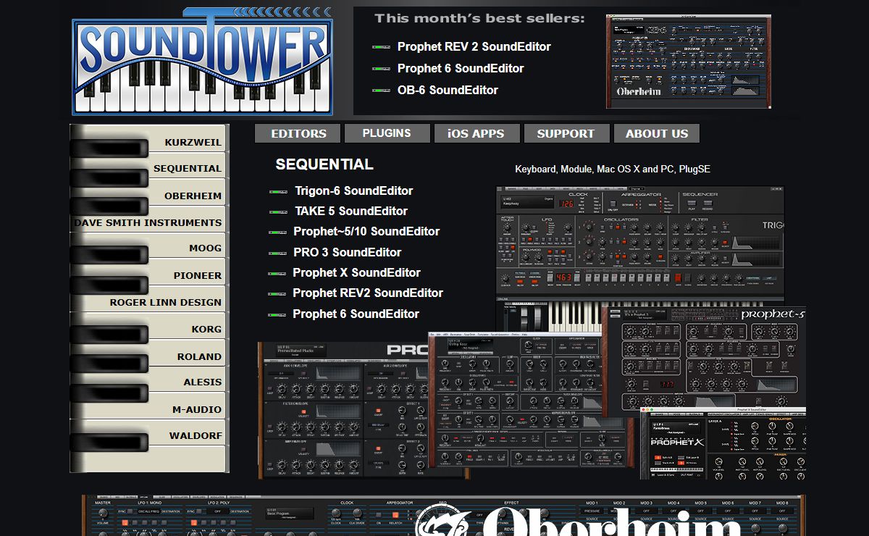869x536 pixels.
Task: Open best seller Prophet 6 SoundEditor link
Action: click(461, 68)
